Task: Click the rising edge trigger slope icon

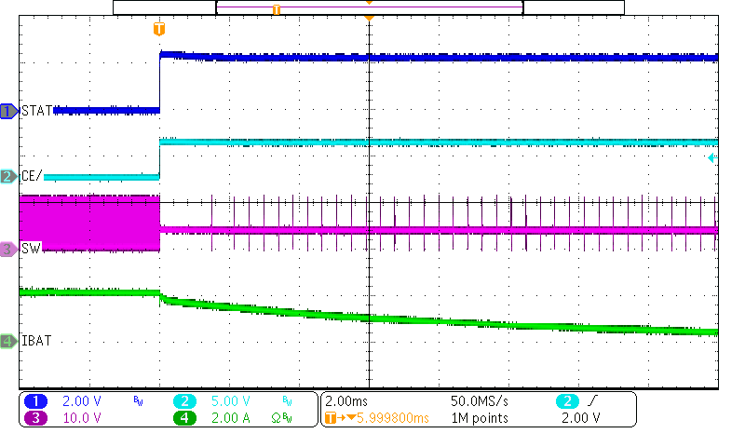Action: click(592, 400)
